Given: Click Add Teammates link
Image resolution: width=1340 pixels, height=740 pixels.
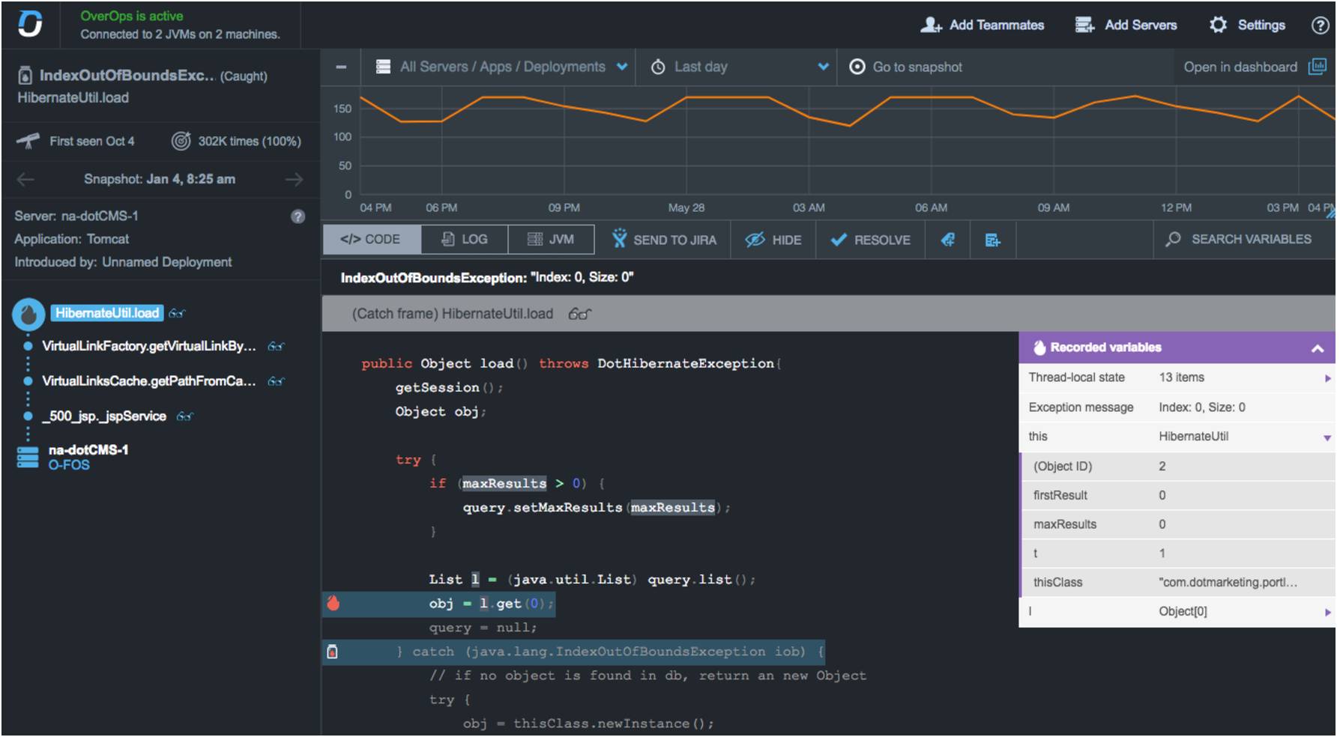Looking at the screenshot, I should pos(983,25).
